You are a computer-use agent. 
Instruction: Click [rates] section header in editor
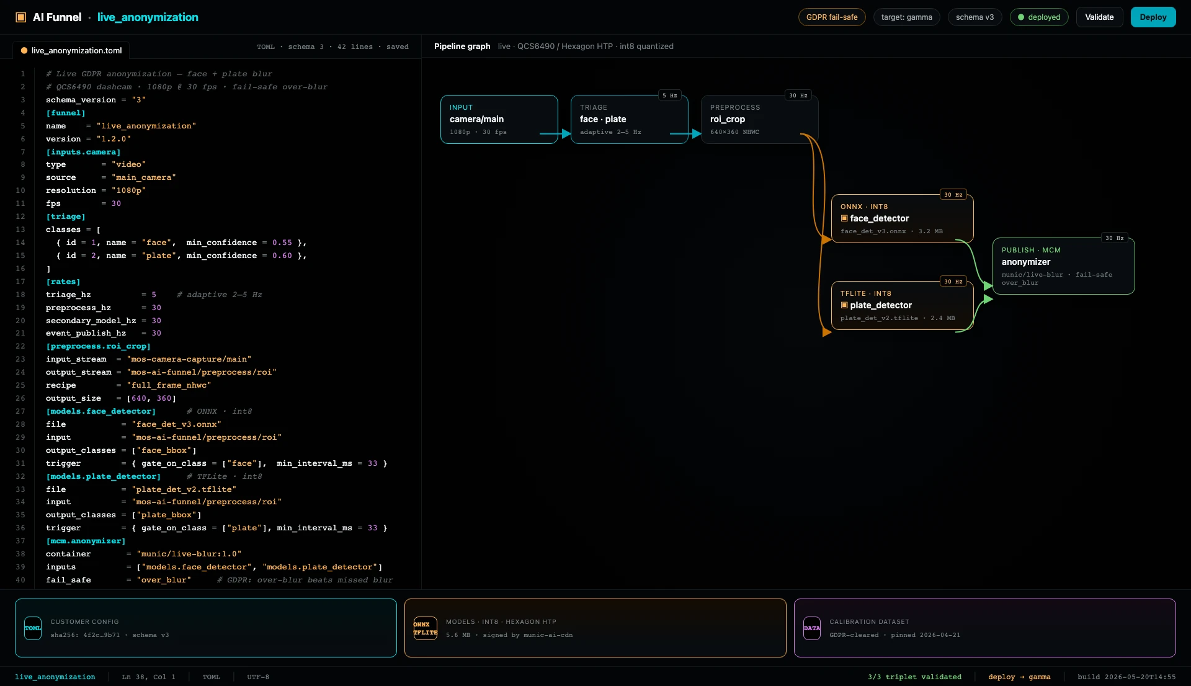click(x=63, y=282)
